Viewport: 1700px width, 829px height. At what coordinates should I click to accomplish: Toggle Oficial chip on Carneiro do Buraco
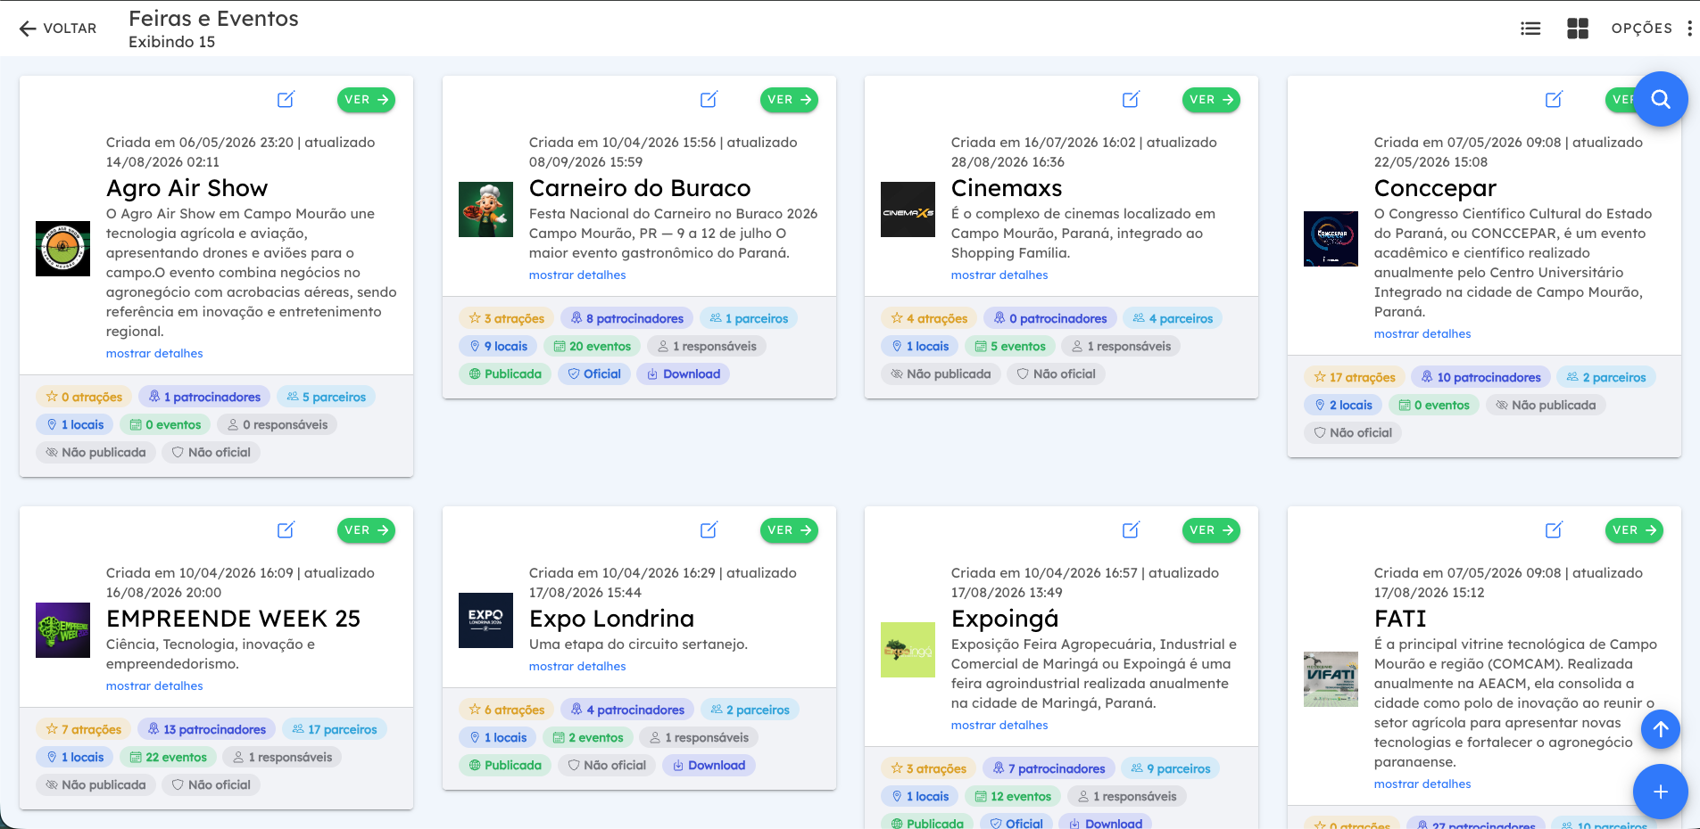(594, 374)
